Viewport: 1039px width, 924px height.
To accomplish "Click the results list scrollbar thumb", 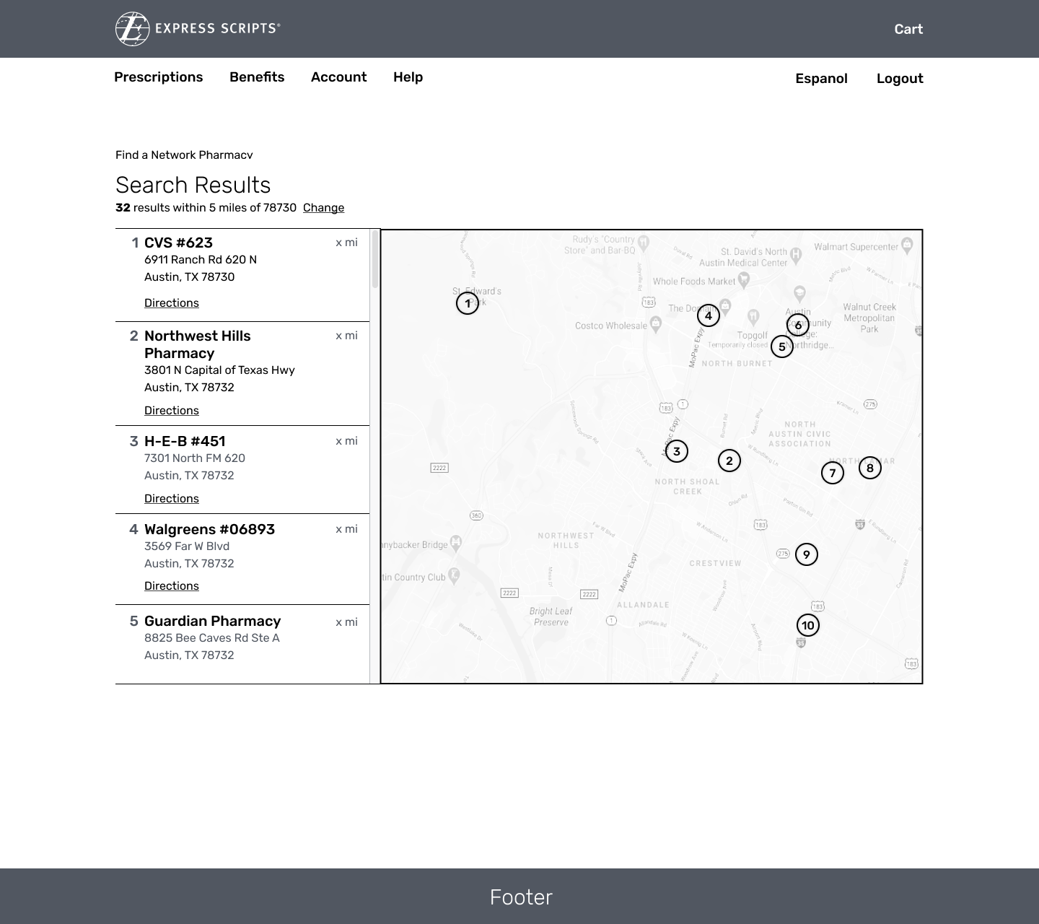I will [375, 258].
